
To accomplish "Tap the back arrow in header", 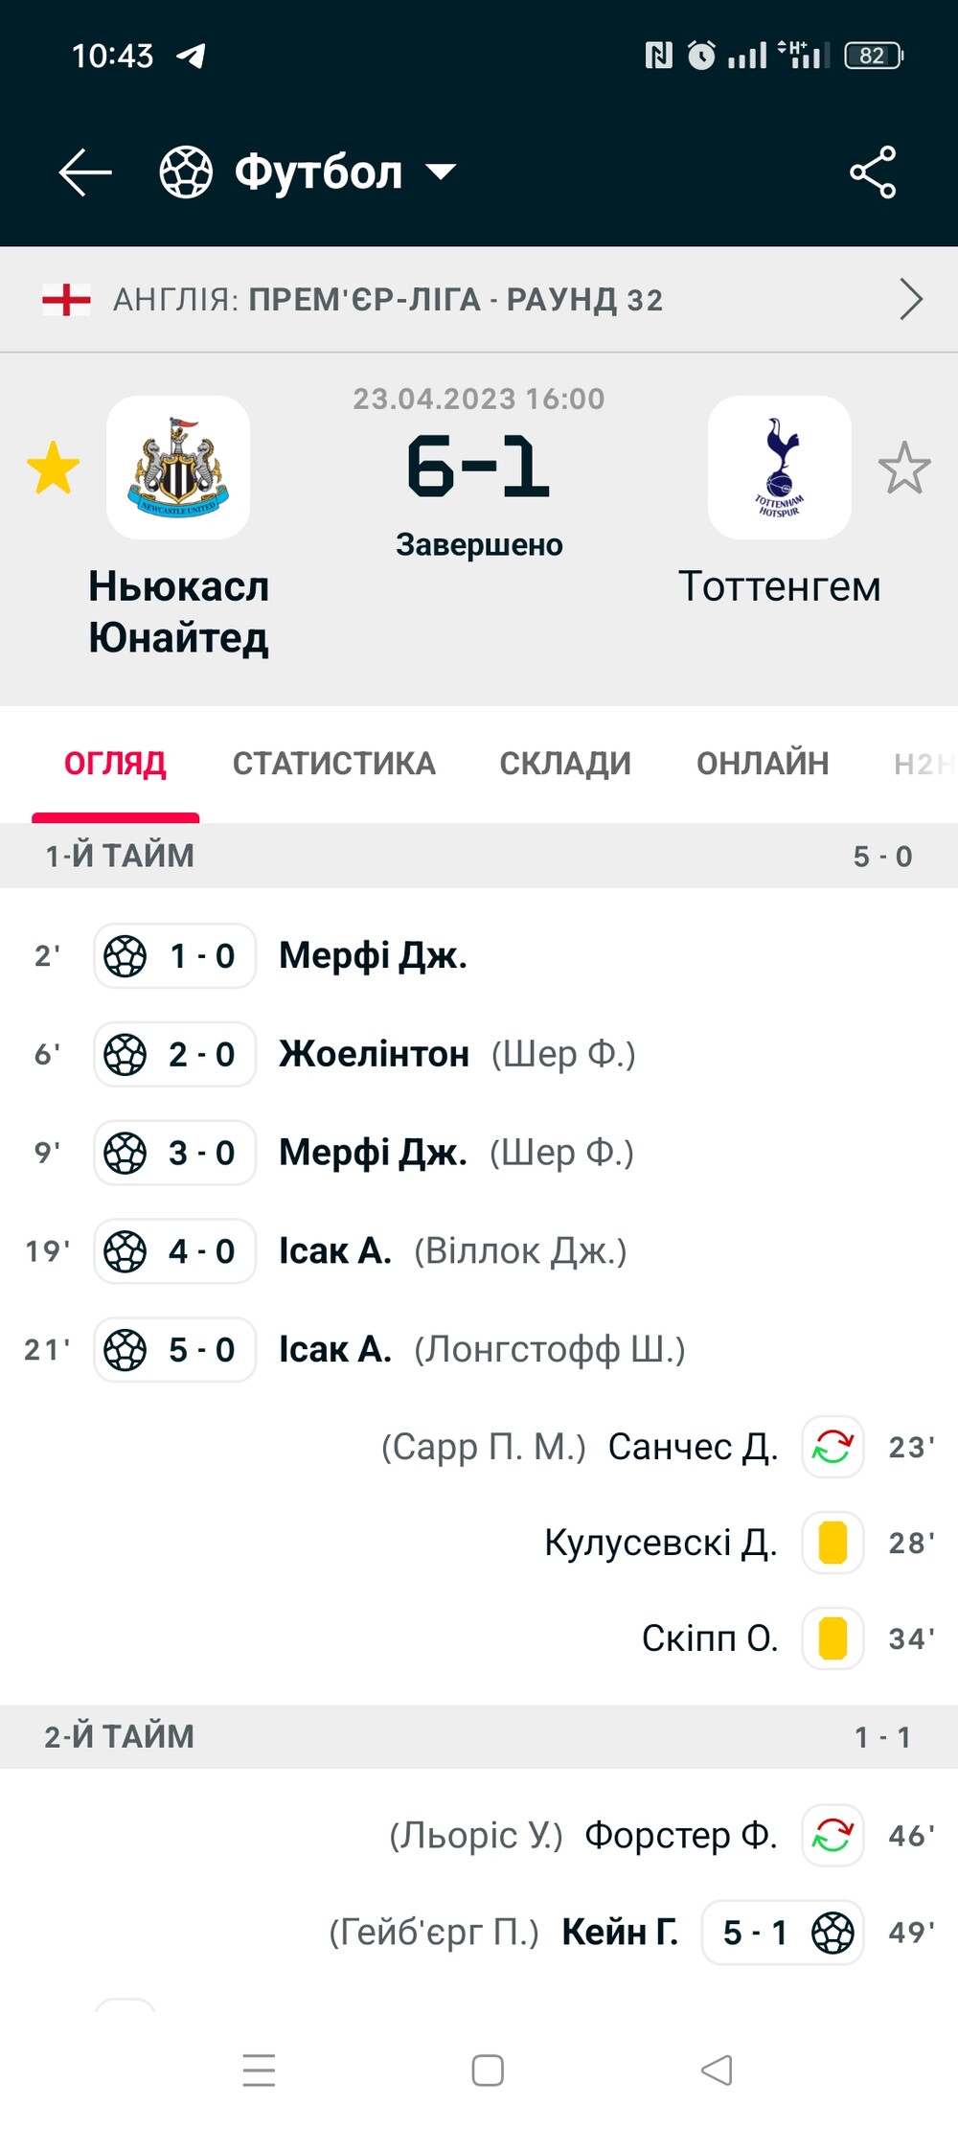I will pos(85,172).
